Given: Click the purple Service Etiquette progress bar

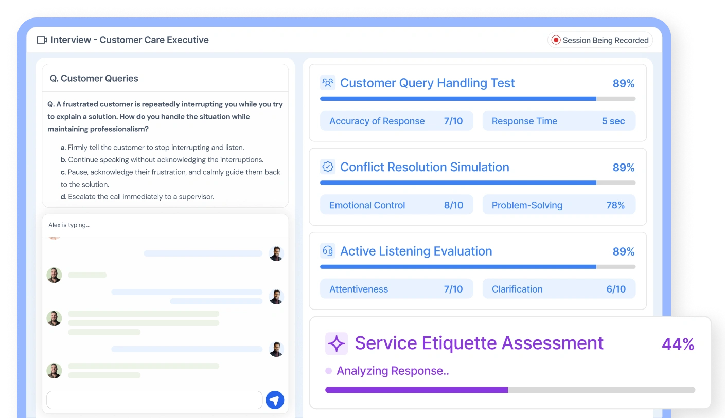Looking at the screenshot, I should (x=510, y=390).
